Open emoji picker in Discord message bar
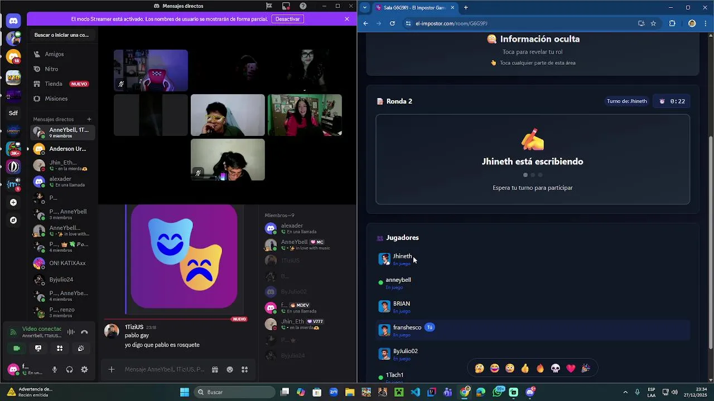The height and width of the screenshot is (401, 714). point(230,369)
